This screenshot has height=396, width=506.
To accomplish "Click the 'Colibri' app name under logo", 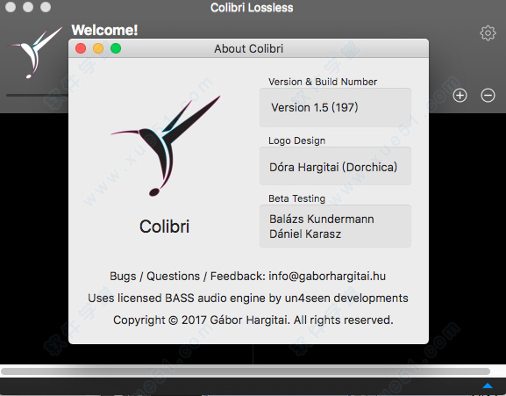I will coord(164,227).
